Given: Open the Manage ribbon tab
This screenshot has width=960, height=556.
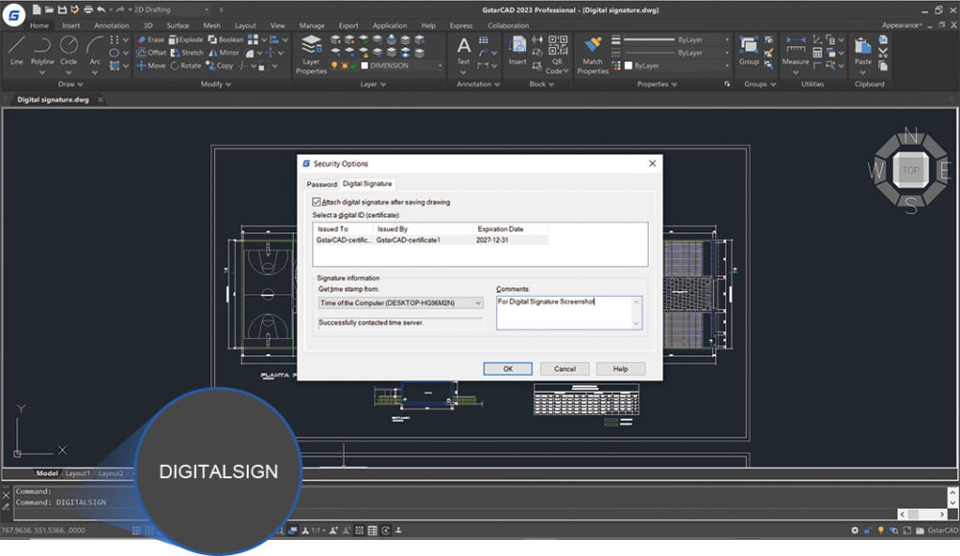Looking at the screenshot, I should click(312, 26).
